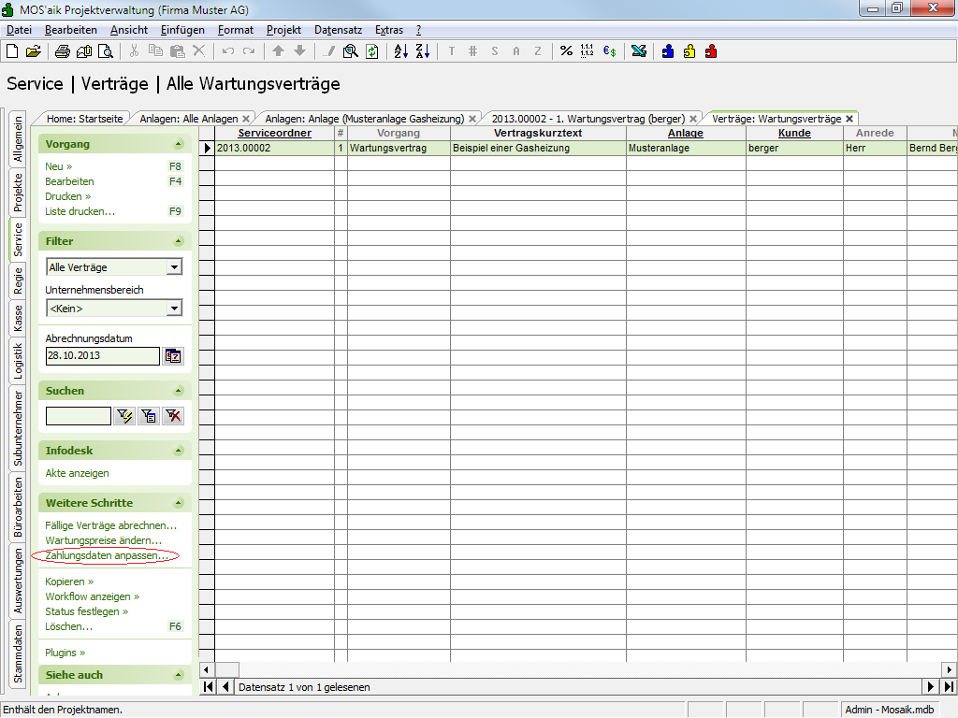Click the Delete X toolbar icon
The height and width of the screenshot is (718, 958).
pos(198,51)
